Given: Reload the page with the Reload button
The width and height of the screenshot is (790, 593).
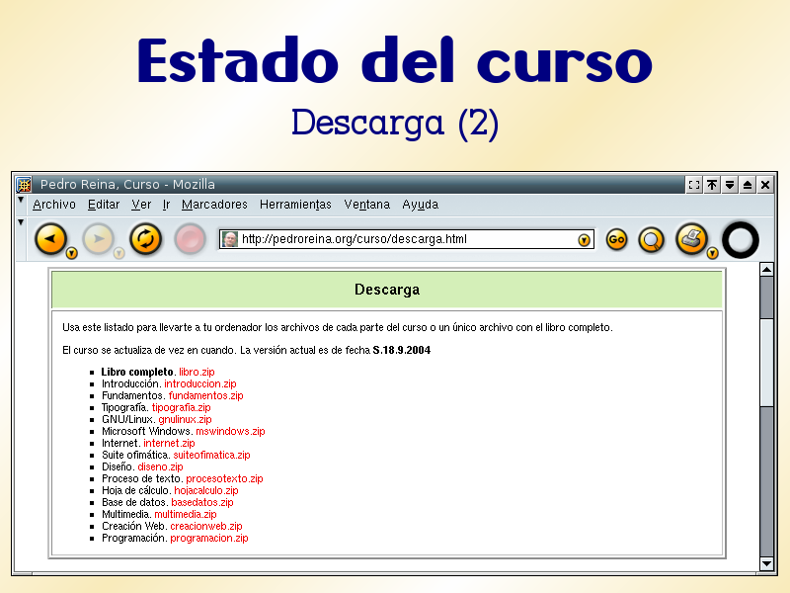Looking at the screenshot, I should point(145,238).
